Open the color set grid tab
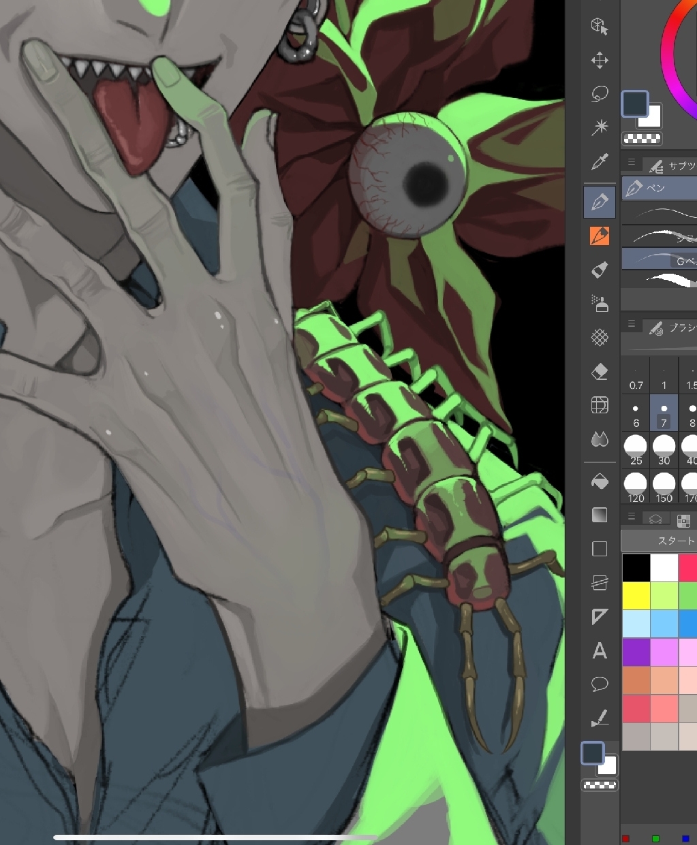The image size is (697, 845). pos(683,520)
